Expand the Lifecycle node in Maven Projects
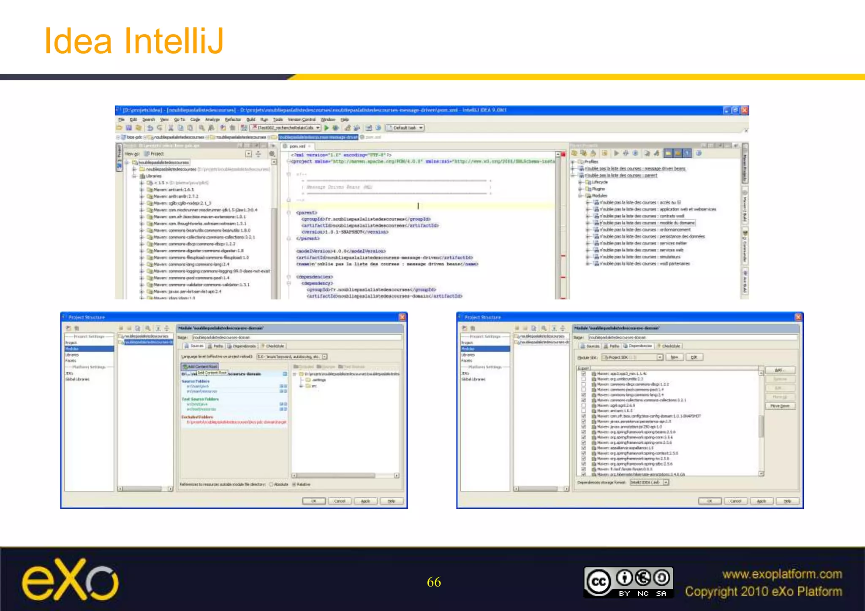The width and height of the screenshot is (865, 611). (x=580, y=182)
